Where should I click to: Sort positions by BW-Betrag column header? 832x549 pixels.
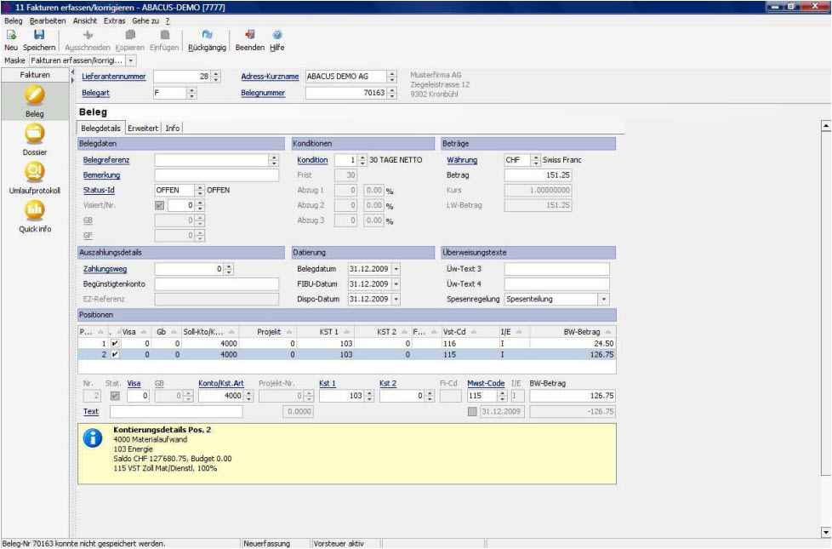(573, 332)
